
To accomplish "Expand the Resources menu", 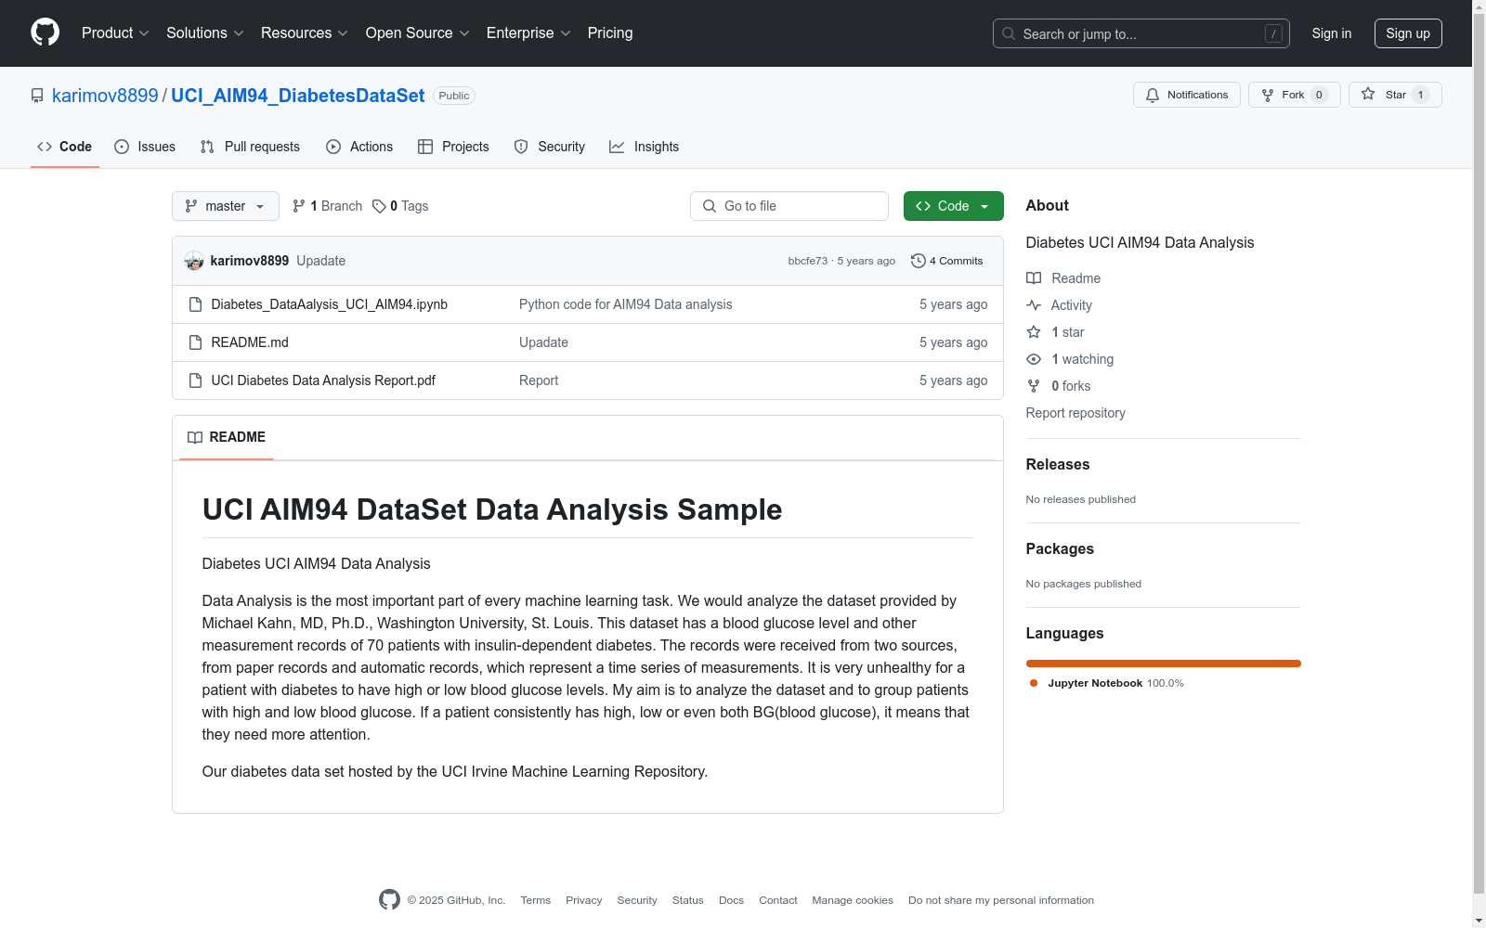I will pos(305,33).
